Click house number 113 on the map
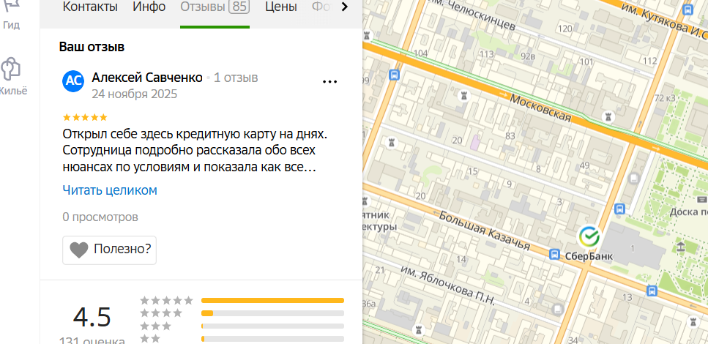The width and height of the screenshot is (708, 344). (487, 55)
